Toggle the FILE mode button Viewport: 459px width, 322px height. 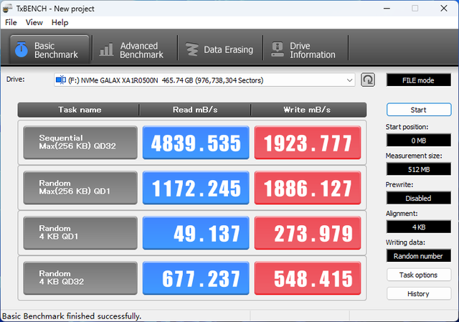click(419, 80)
